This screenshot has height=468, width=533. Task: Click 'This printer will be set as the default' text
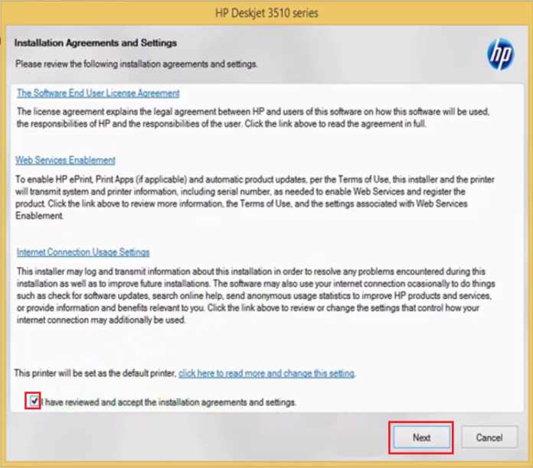pyautogui.click(x=96, y=373)
